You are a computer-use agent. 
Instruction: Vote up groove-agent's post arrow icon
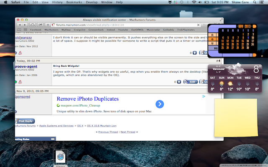[x=179, y=82]
